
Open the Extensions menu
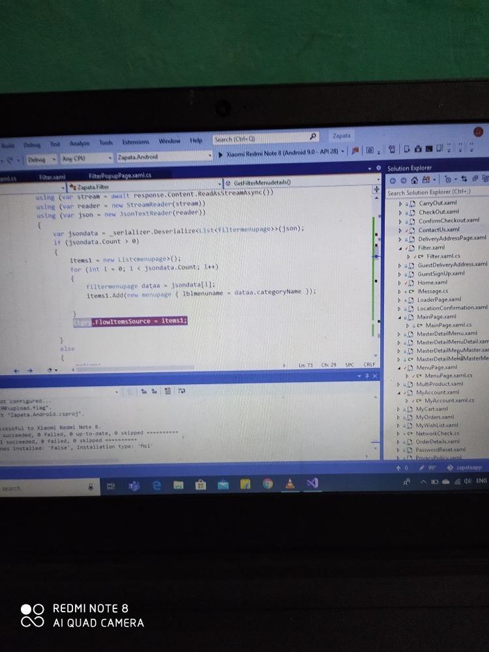pos(136,141)
